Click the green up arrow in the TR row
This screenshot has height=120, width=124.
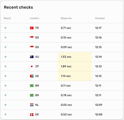tap(5, 28)
